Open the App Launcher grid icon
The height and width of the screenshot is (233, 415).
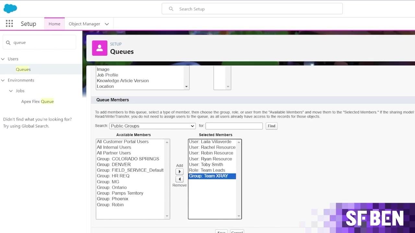[x=9, y=24]
